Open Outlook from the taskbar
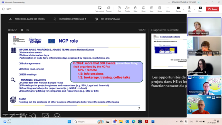222x125 pixels. (x=127, y=122)
